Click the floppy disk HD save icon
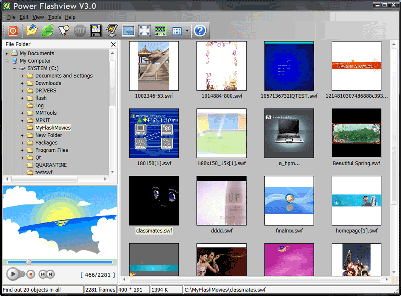 pos(96,31)
